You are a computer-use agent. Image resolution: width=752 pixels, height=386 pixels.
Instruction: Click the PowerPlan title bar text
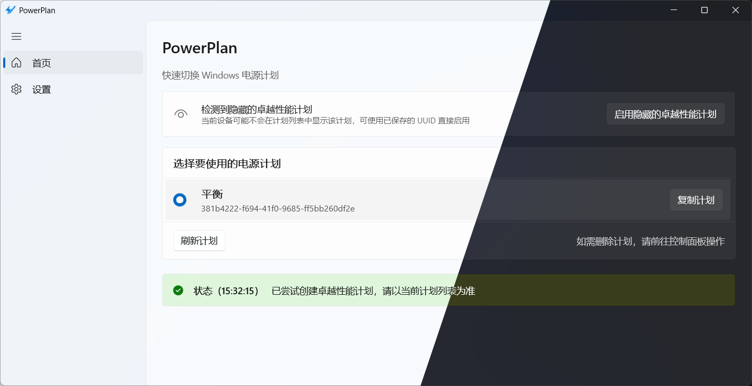(37, 10)
